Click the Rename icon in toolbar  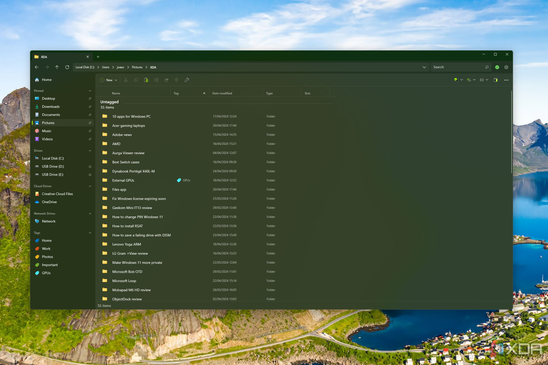[x=156, y=80]
